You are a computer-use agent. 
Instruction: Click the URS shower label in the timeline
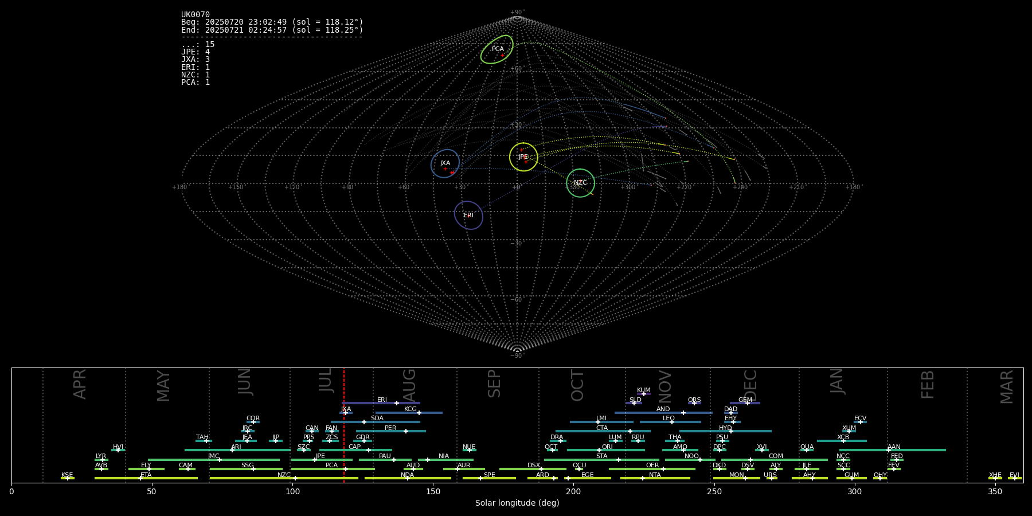[x=770, y=475]
